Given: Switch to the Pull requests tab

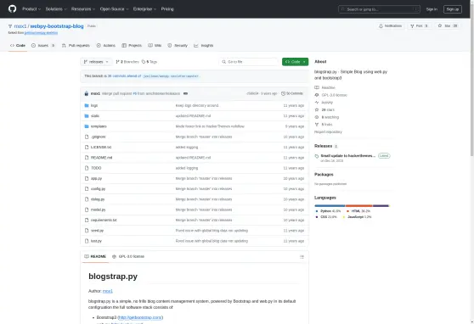Looking at the screenshot, I should (76, 46).
